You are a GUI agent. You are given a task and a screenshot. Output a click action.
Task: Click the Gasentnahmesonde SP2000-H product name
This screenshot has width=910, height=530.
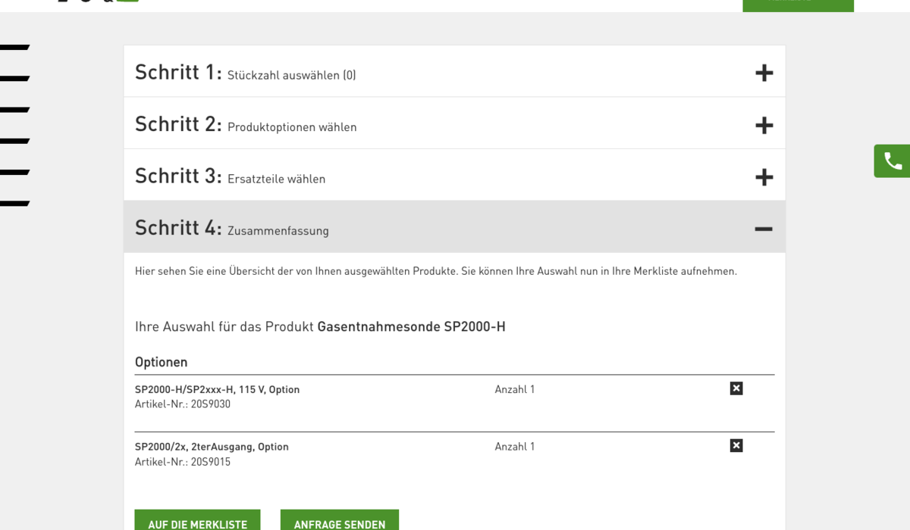coord(411,327)
